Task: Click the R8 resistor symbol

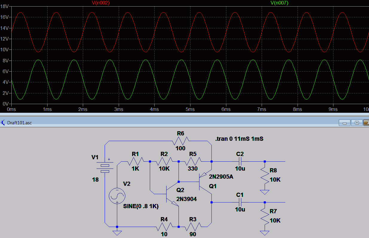Action: (265, 175)
